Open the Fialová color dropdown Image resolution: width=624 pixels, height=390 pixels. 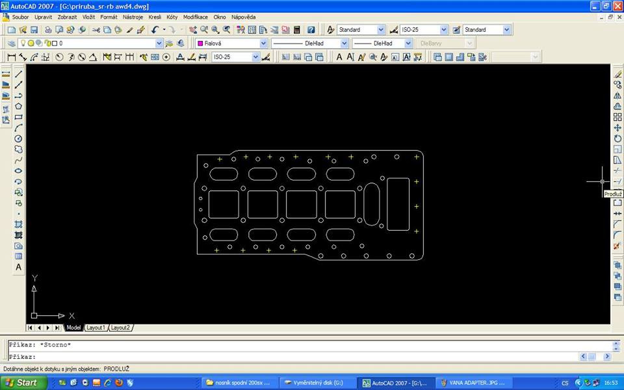click(x=263, y=44)
